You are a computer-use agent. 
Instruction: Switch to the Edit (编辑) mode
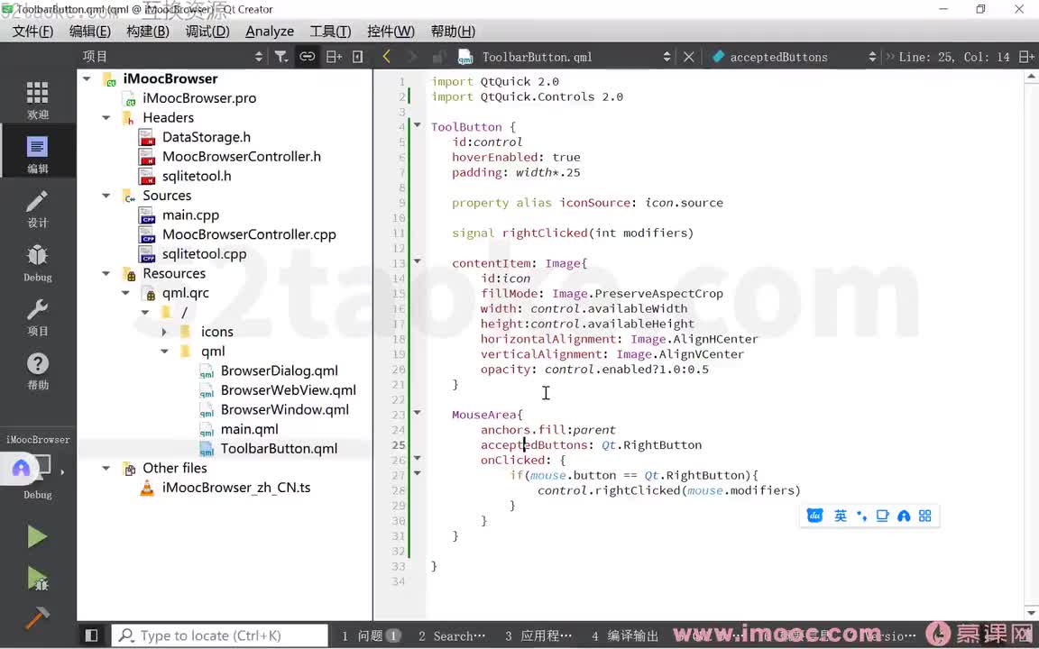point(37,154)
